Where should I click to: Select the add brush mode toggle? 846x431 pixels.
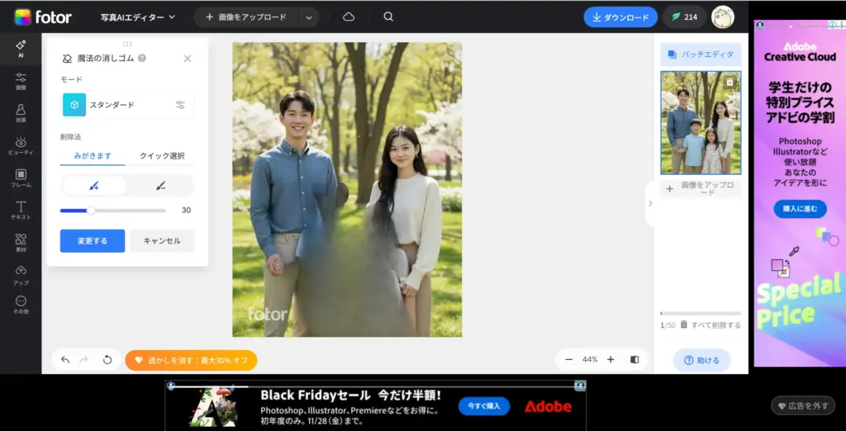click(93, 186)
